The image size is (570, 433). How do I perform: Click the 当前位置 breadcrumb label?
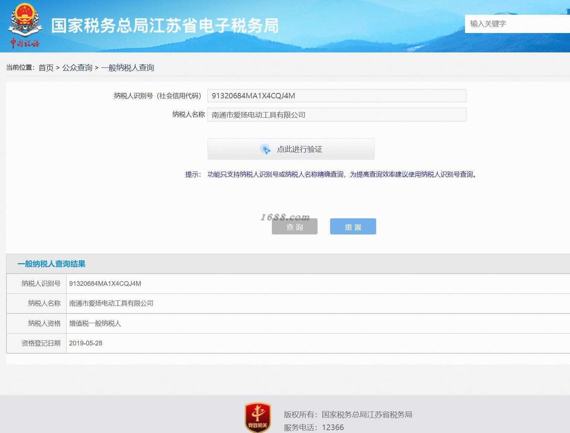click(20, 67)
